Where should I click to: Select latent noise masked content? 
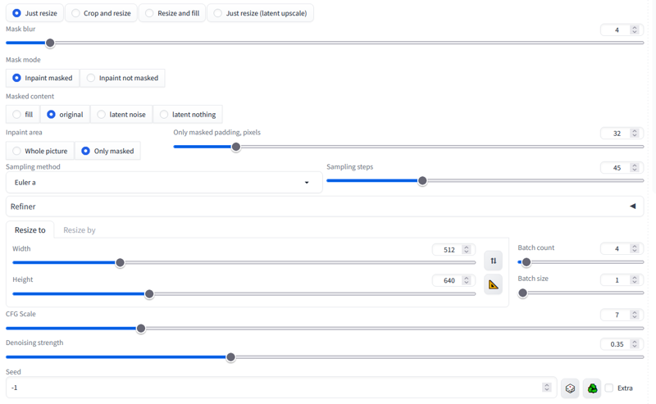(121, 114)
